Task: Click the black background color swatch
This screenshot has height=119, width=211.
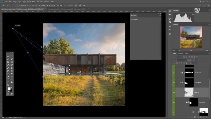Action: coord(11,91)
